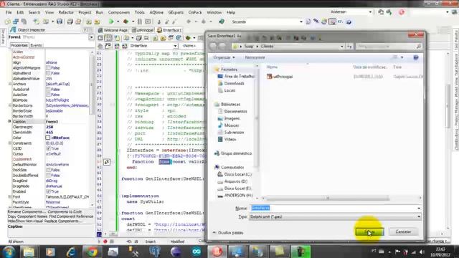Expand the Anchors property
Viewport: 459px width, 258px height.
9,84
